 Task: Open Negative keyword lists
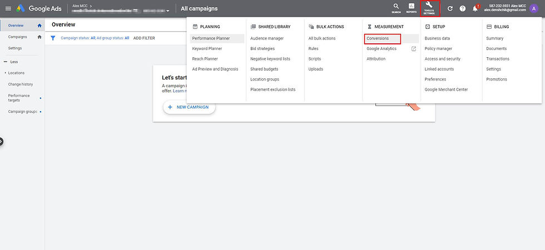pyautogui.click(x=270, y=59)
